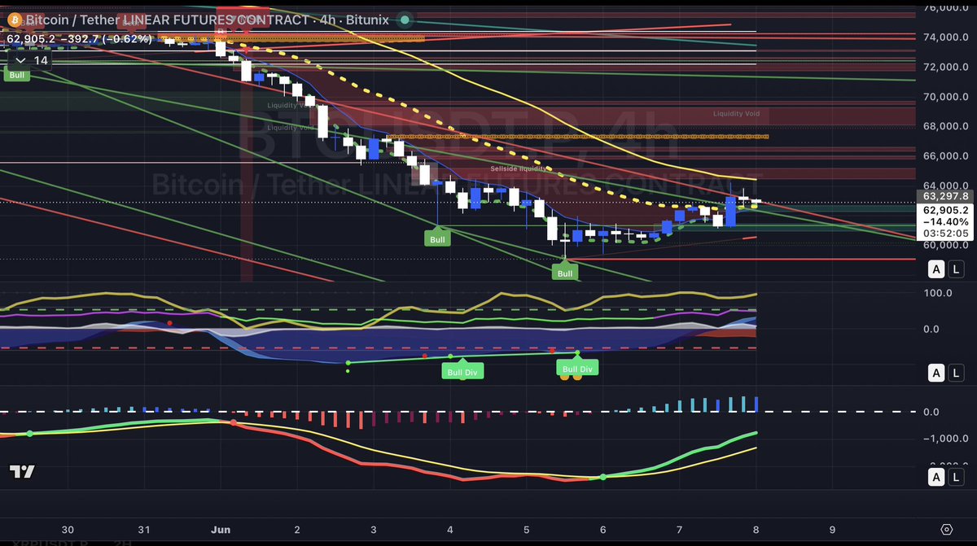Toggle auto scale A on MACD pane

point(936,477)
